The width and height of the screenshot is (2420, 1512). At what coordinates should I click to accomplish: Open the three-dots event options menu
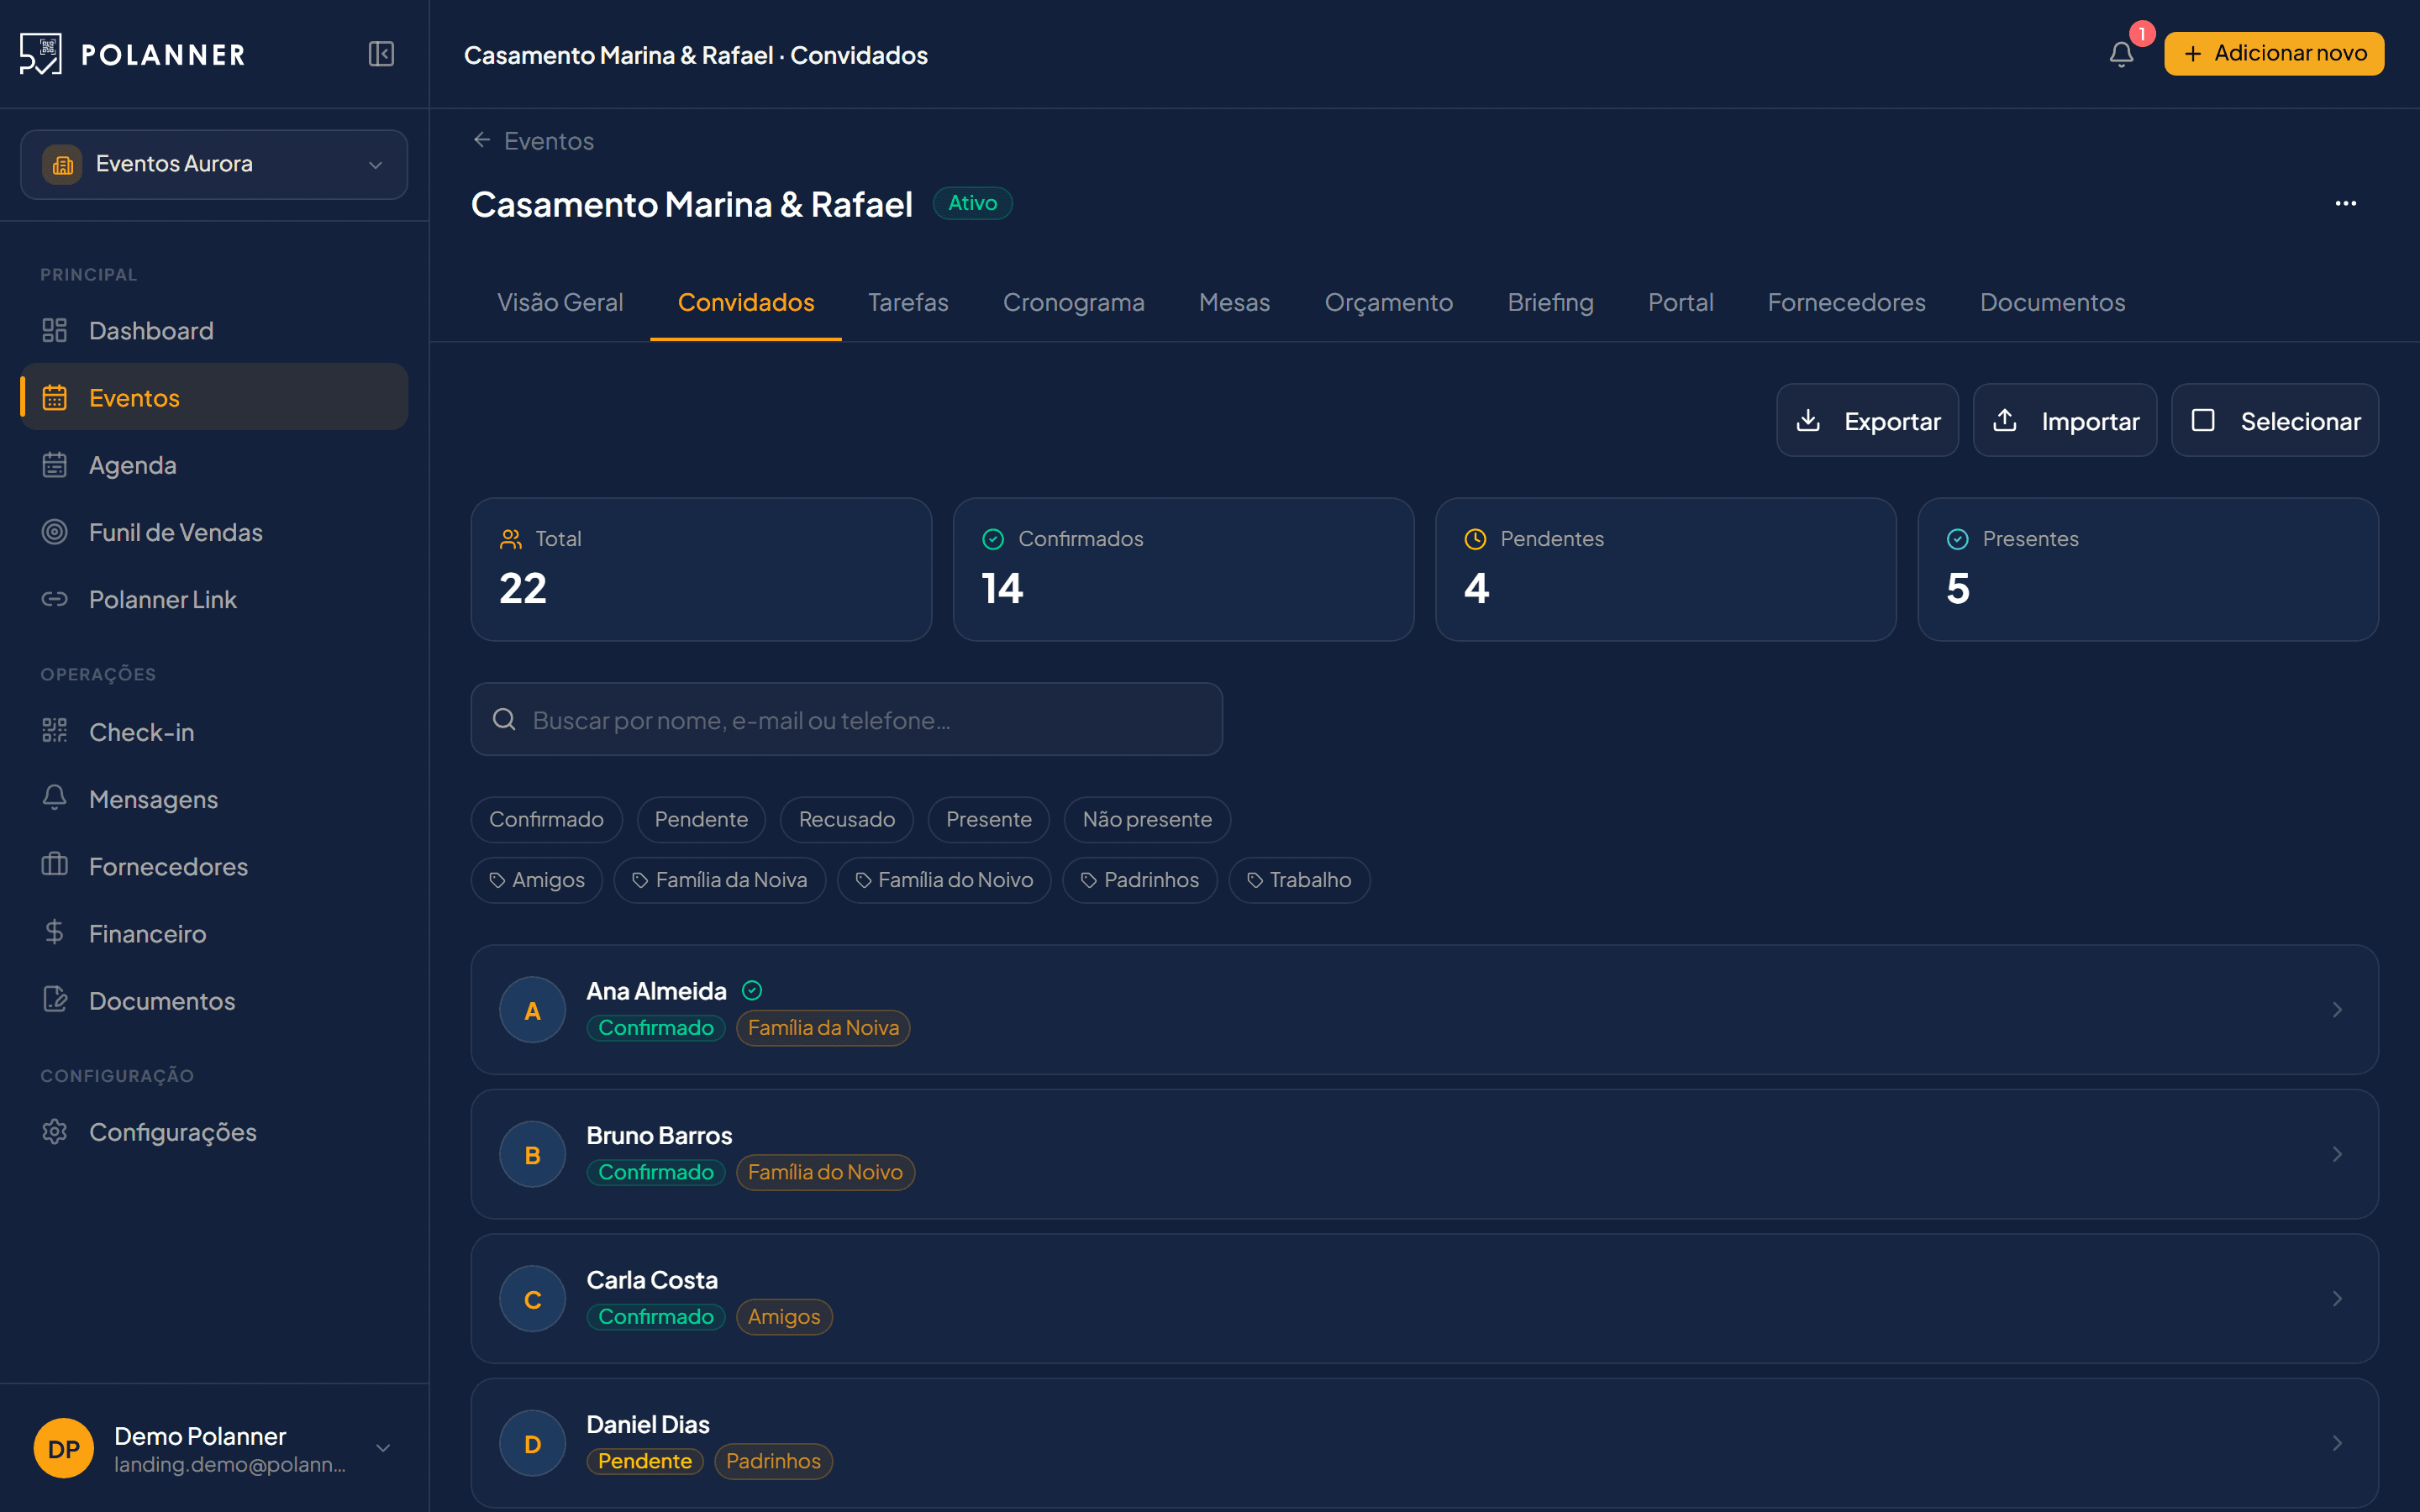[x=2345, y=204]
